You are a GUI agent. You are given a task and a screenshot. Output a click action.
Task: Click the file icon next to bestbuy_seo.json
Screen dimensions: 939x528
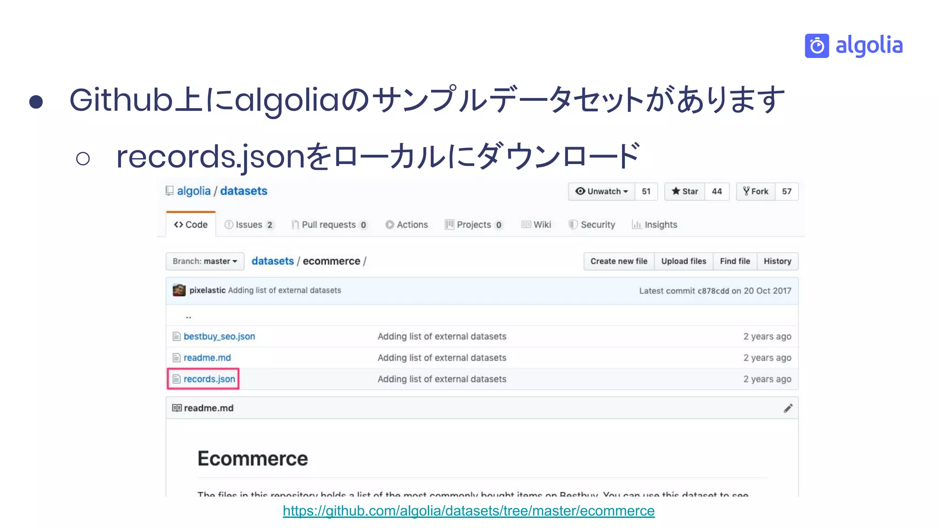177,336
